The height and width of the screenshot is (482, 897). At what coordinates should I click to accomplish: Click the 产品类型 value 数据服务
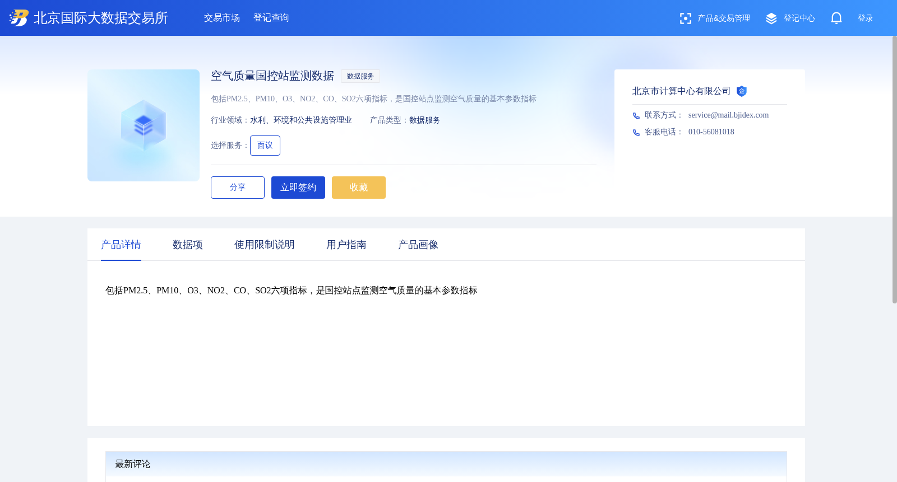[x=425, y=120]
